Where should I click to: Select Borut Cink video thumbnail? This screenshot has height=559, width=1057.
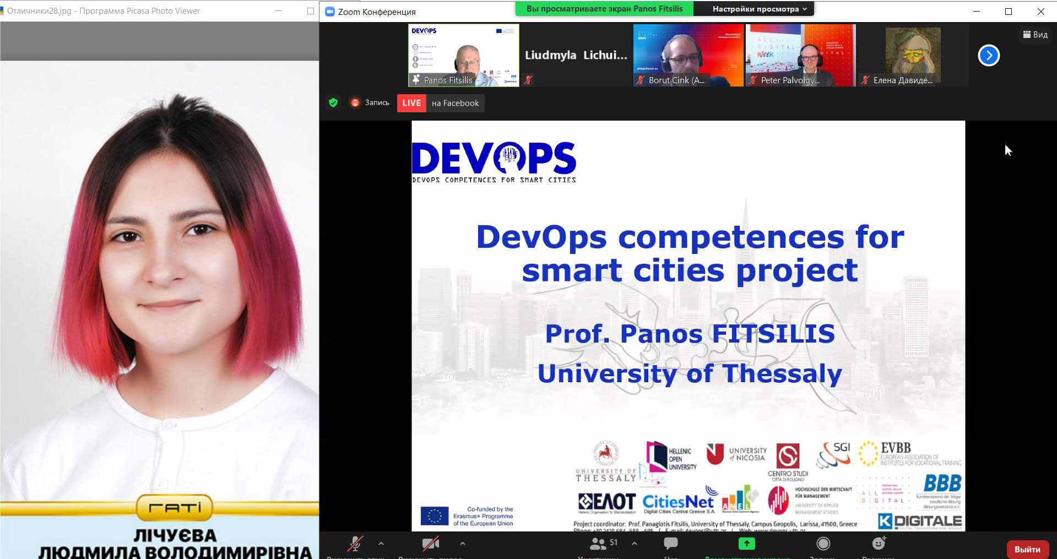pyautogui.click(x=689, y=55)
